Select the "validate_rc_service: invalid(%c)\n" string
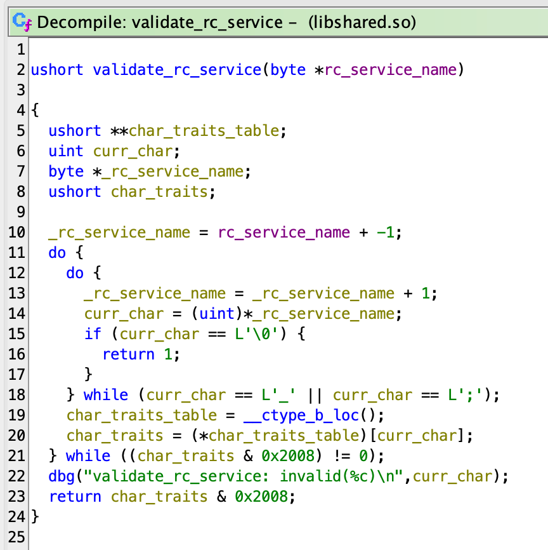The height and width of the screenshot is (550, 548). tap(244, 476)
